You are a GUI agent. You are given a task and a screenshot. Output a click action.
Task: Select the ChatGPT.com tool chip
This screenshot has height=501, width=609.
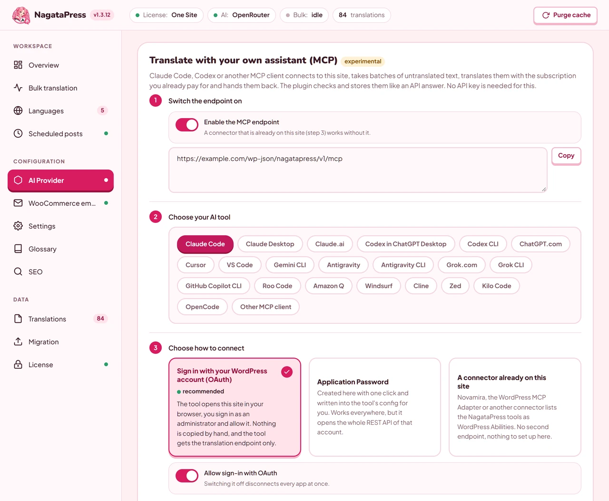(540, 244)
